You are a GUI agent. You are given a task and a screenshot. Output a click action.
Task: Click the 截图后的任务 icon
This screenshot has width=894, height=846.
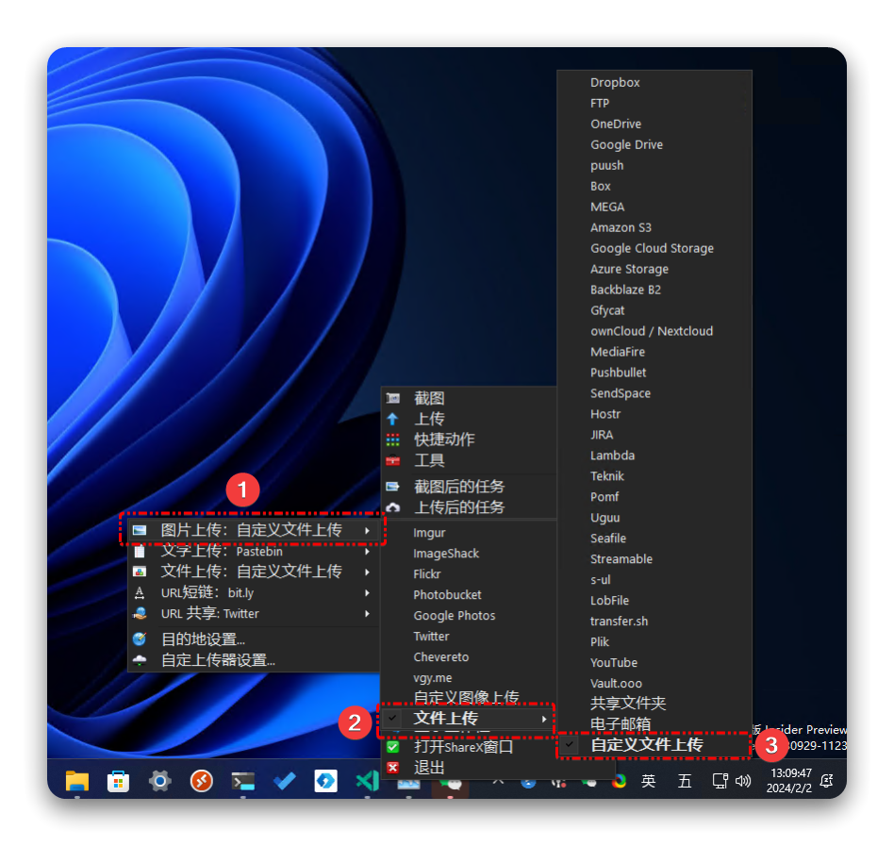393,487
